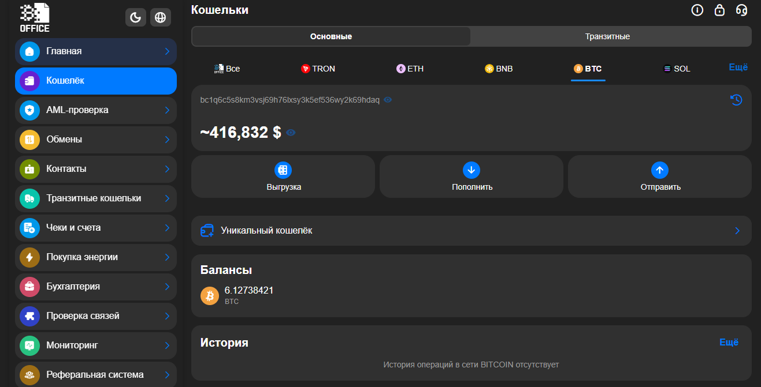
Task: Click the Пополнить deposit arrow icon
Action: click(x=472, y=170)
